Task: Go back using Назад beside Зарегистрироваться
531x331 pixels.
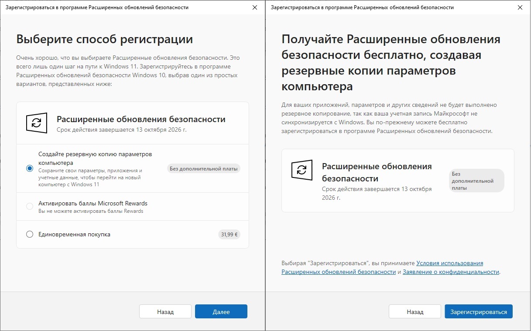Action: click(x=415, y=312)
